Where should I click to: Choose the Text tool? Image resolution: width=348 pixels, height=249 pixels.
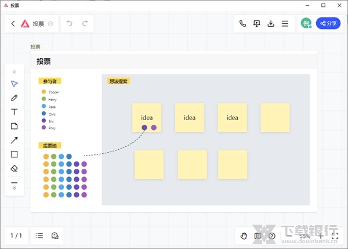(x=14, y=112)
